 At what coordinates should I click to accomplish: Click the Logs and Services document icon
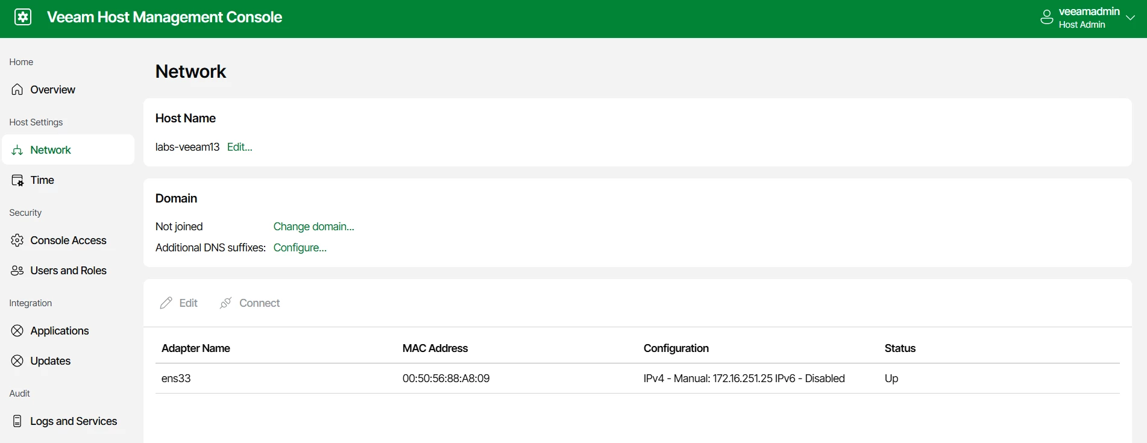tap(17, 421)
